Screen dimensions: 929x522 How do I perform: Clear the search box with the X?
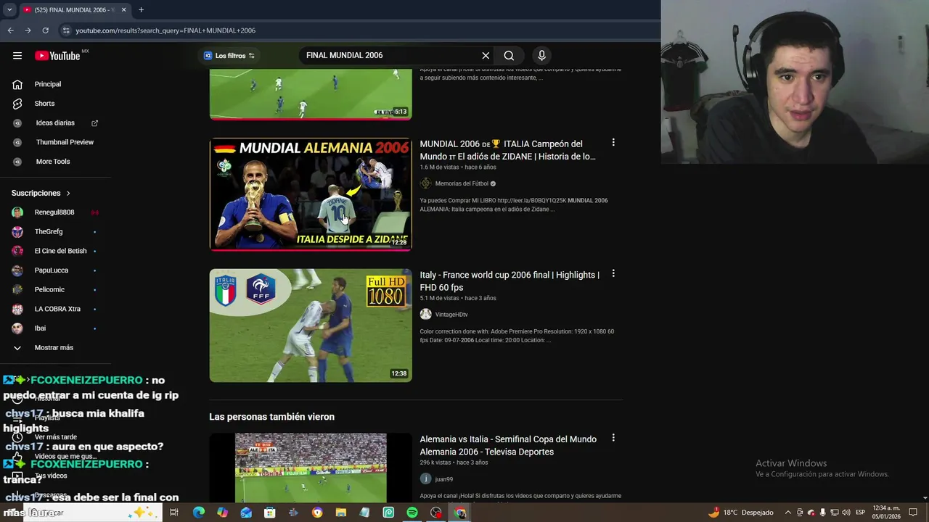[486, 56]
